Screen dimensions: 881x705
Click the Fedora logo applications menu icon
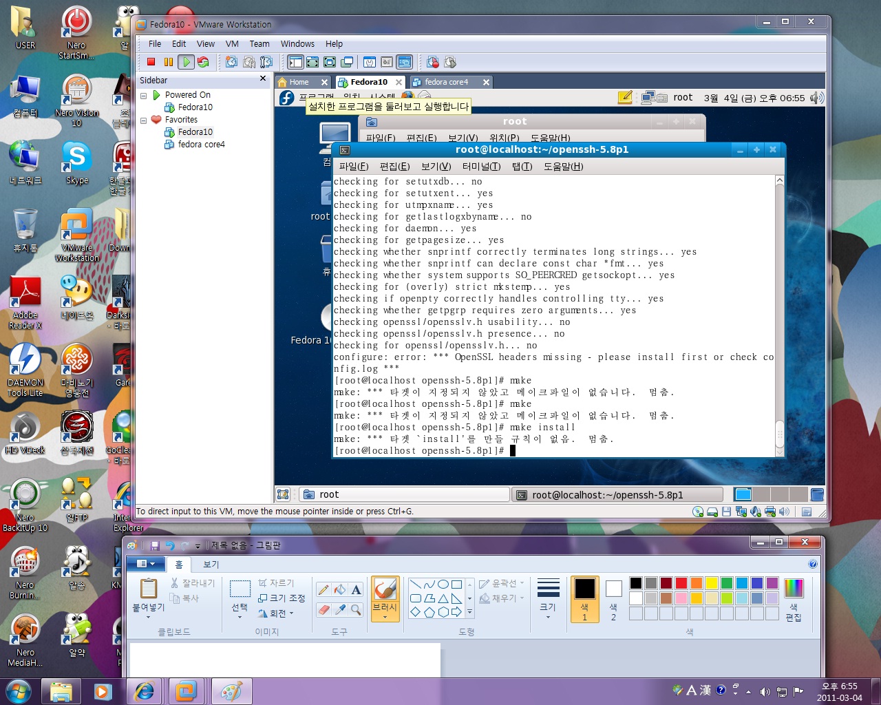pos(287,98)
